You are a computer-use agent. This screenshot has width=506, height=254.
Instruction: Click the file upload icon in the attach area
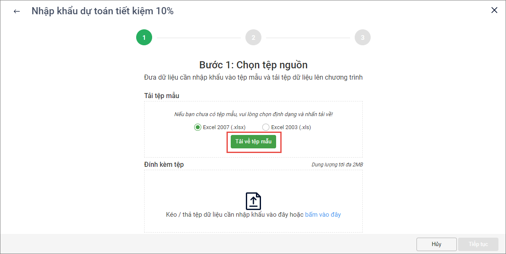(253, 201)
